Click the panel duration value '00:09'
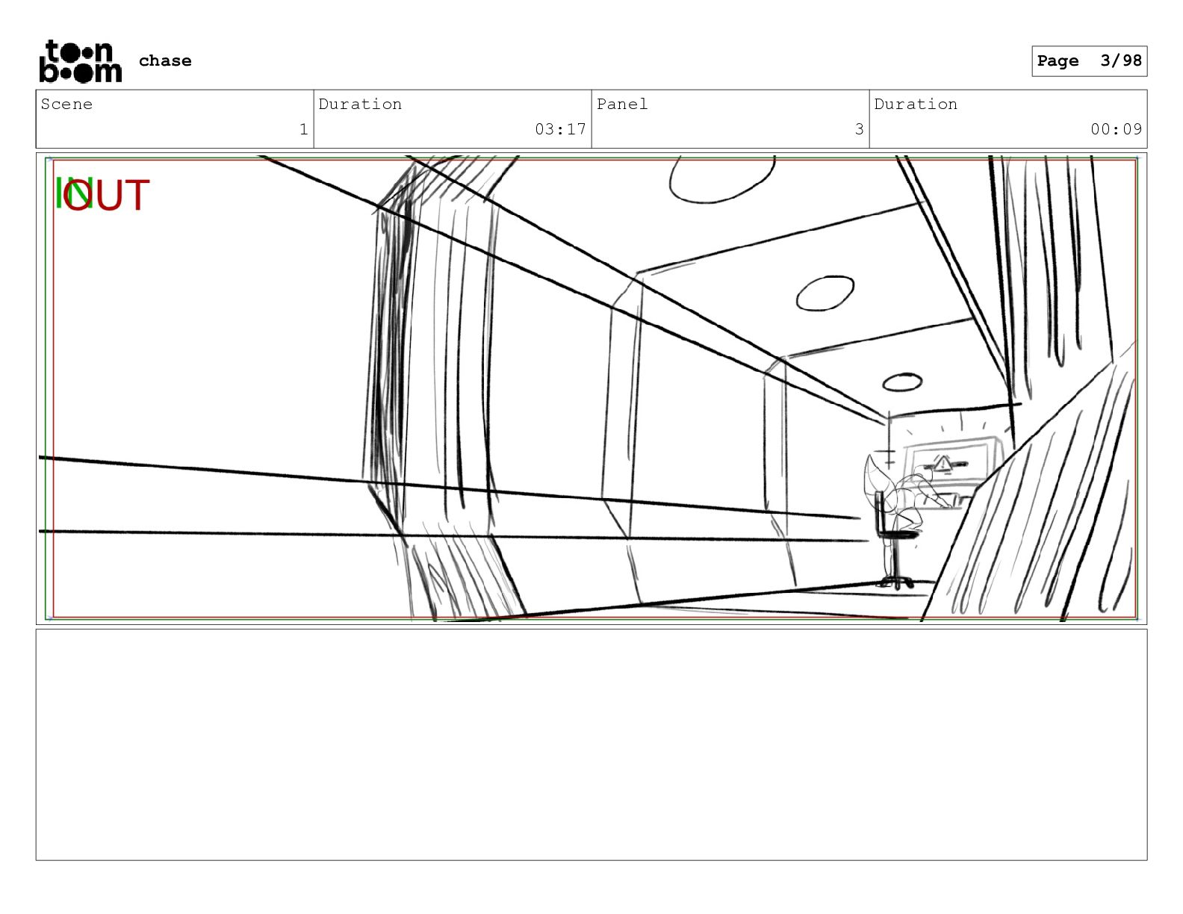This screenshot has height=914, width=1183. 1116,129
